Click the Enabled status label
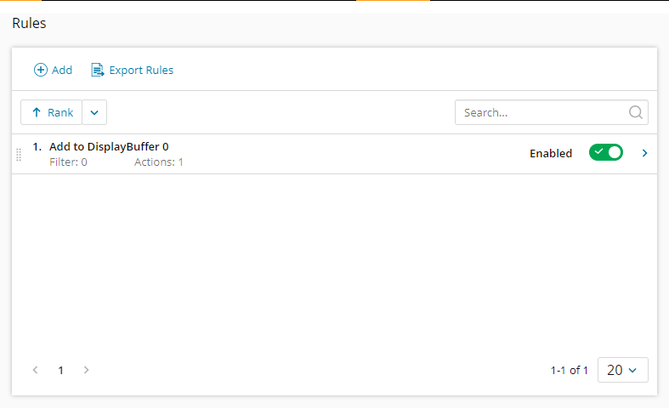The width and height of the screenshot is (669, 409). pos(550,154)
